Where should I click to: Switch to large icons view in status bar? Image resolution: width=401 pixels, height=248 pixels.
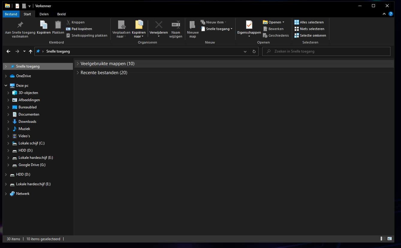click(390, 239)
